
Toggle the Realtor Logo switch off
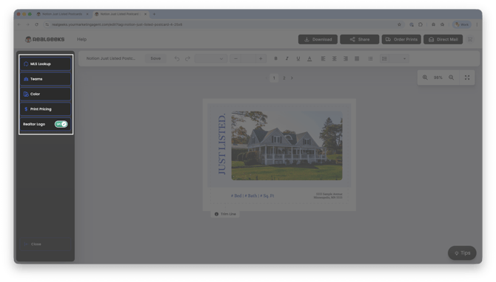(x=61, y=124)
